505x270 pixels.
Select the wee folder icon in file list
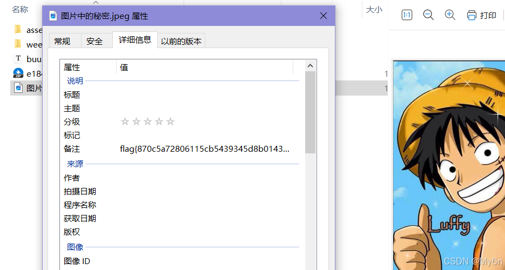(x=18, y=44)
